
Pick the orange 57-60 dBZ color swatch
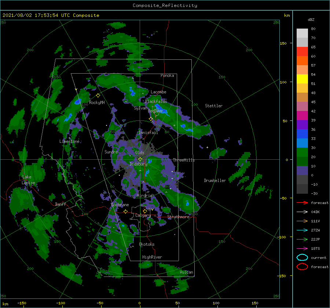(x=302, y=61)
